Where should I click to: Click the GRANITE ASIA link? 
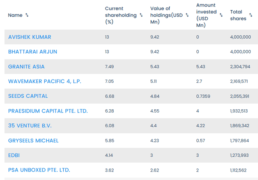pos(26,67)
